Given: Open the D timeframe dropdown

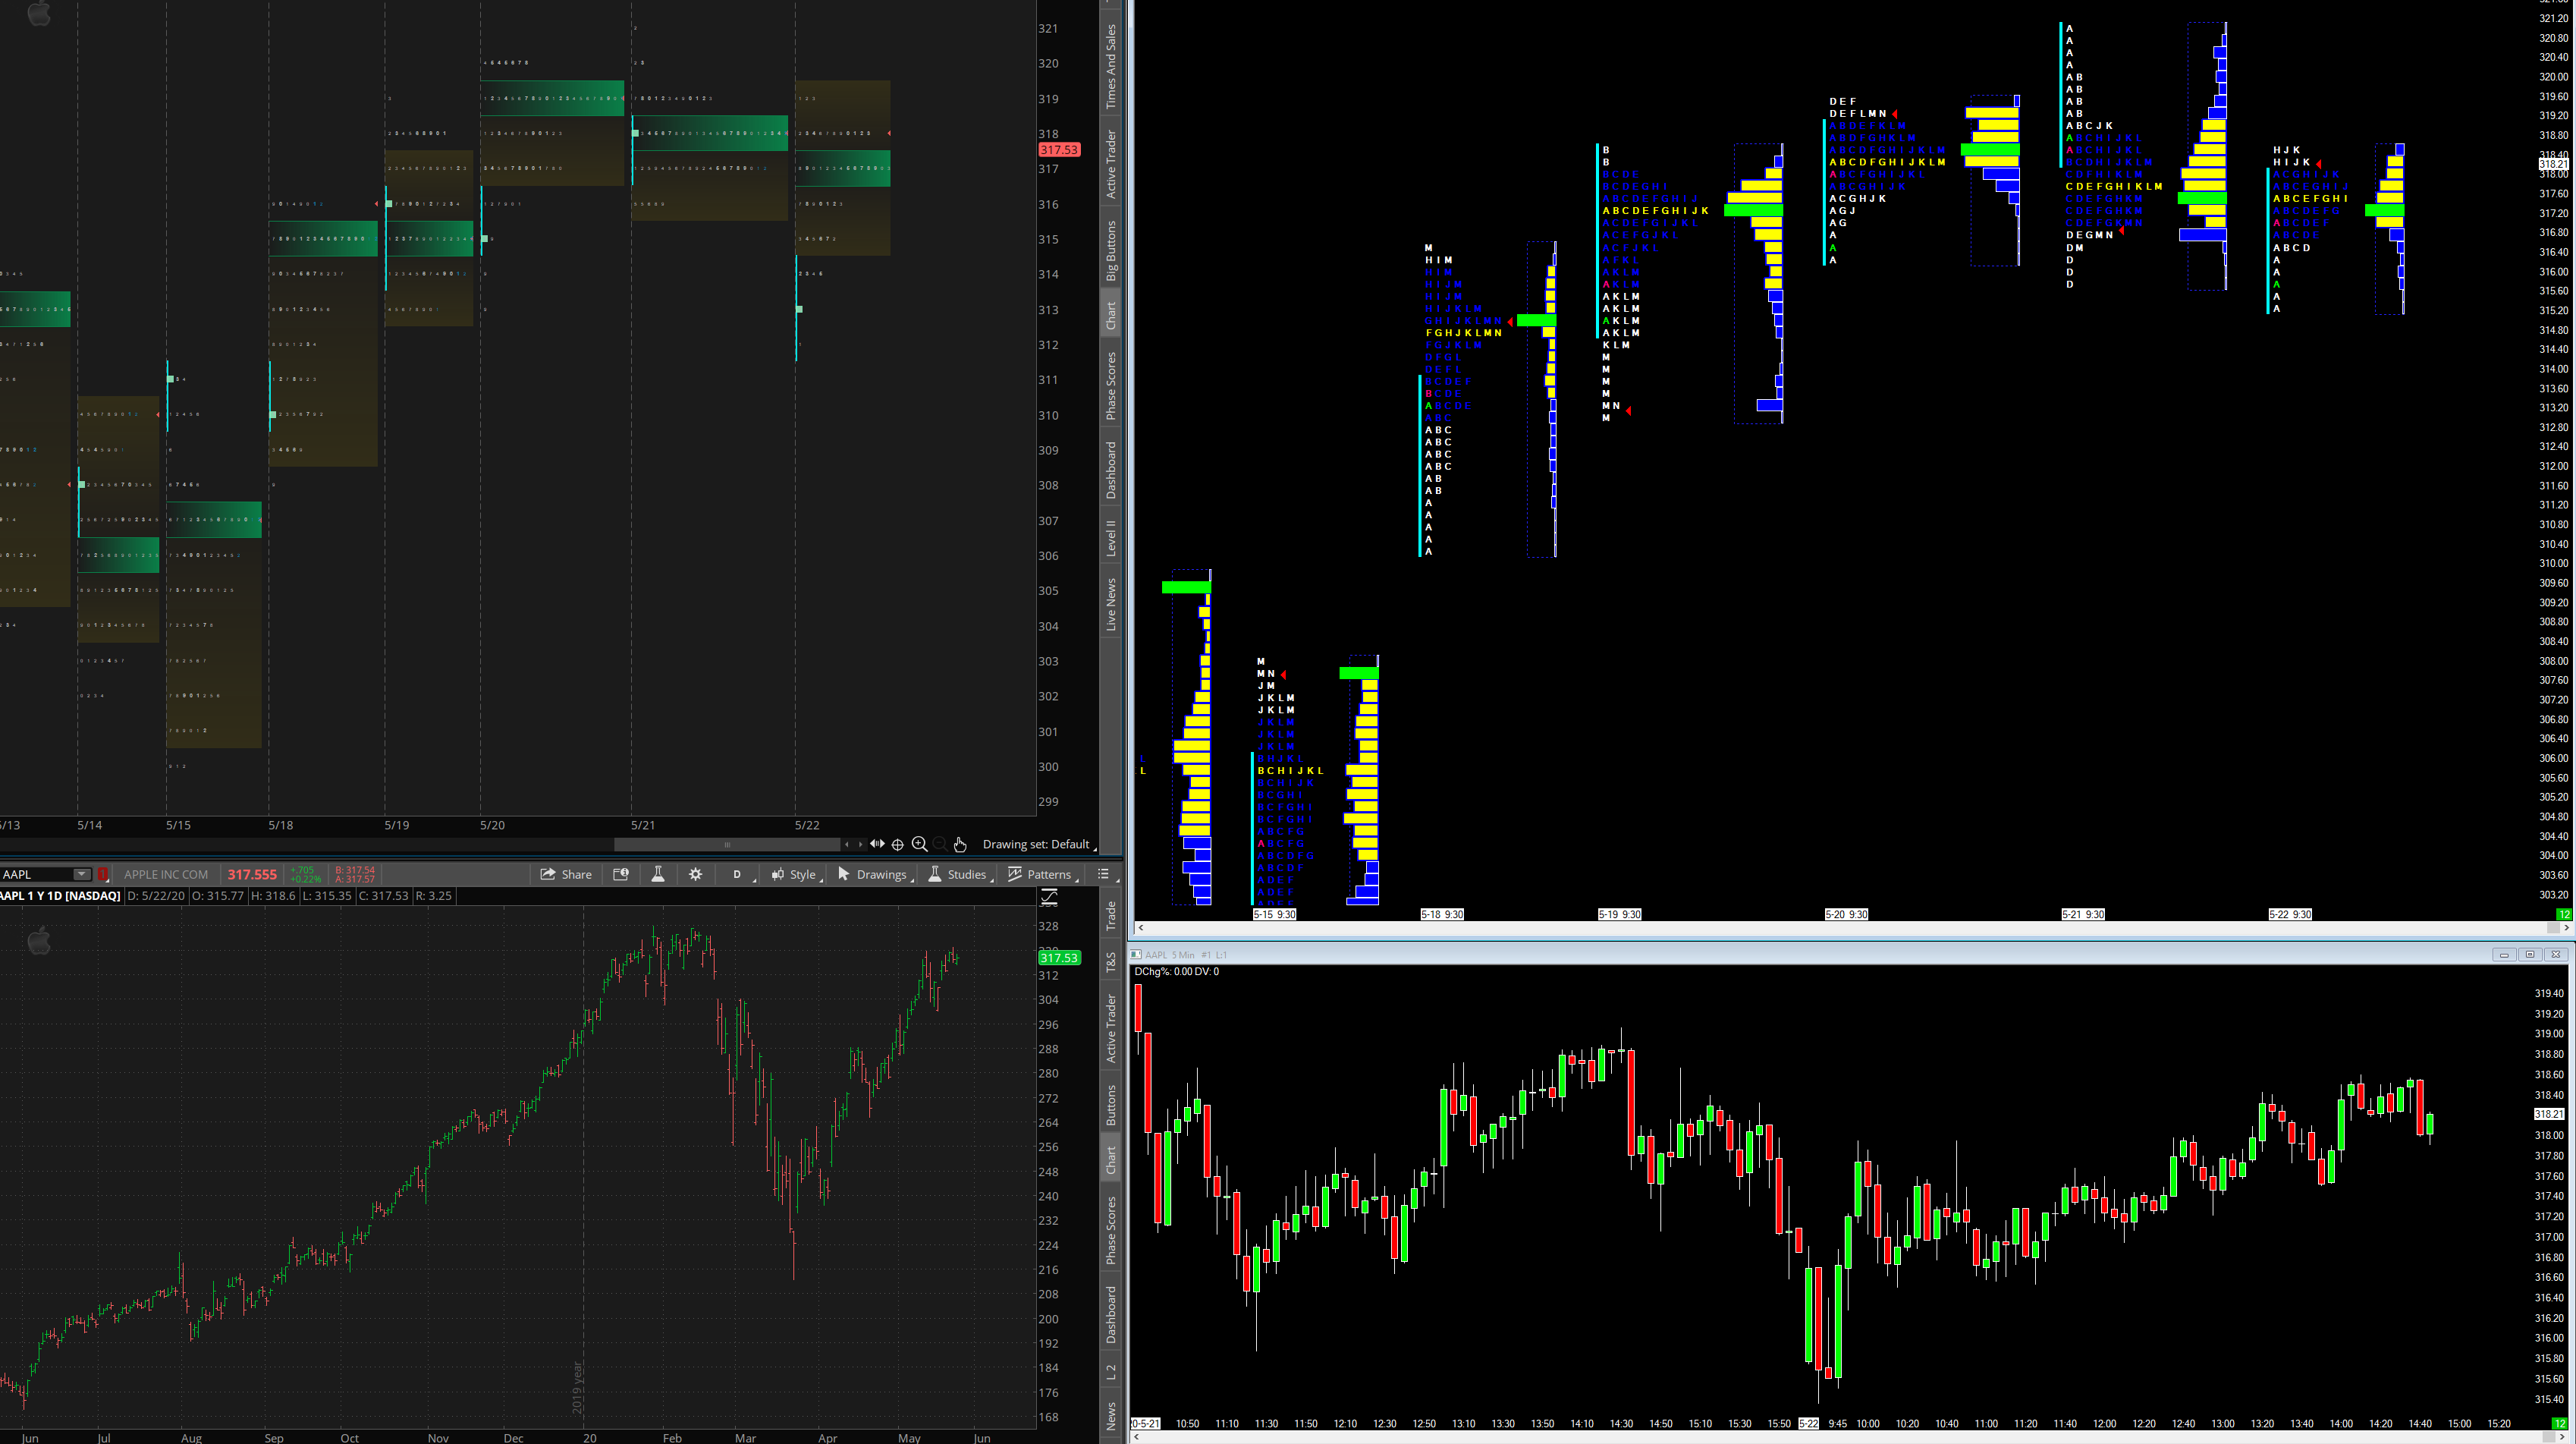Looking at the screenshot, I should 738,874.
